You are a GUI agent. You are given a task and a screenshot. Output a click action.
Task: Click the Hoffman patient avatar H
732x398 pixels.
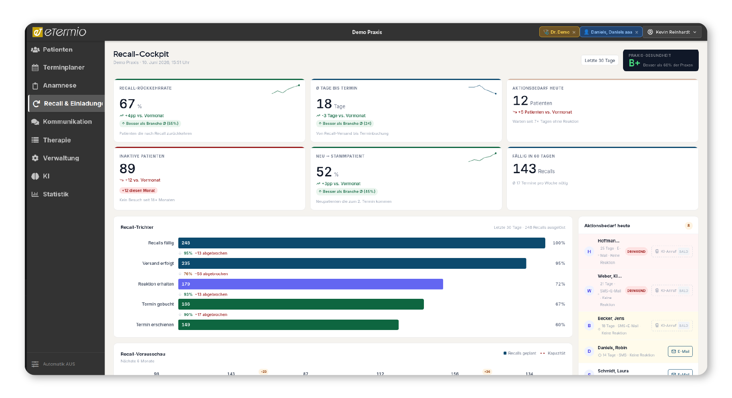589,252
